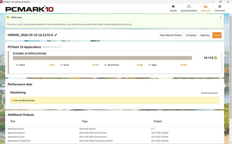The height and width of the screenshot is (144, 232).
Task: Click the Type column header
Action: pos(85,121)
